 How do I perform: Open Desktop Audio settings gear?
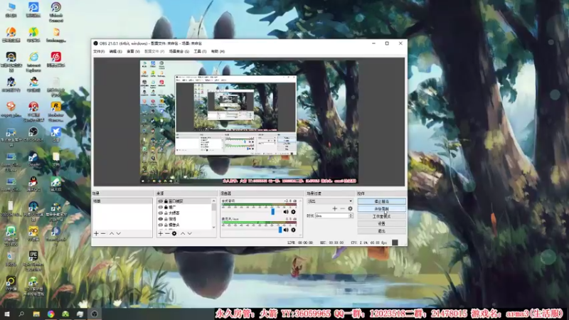293,211
